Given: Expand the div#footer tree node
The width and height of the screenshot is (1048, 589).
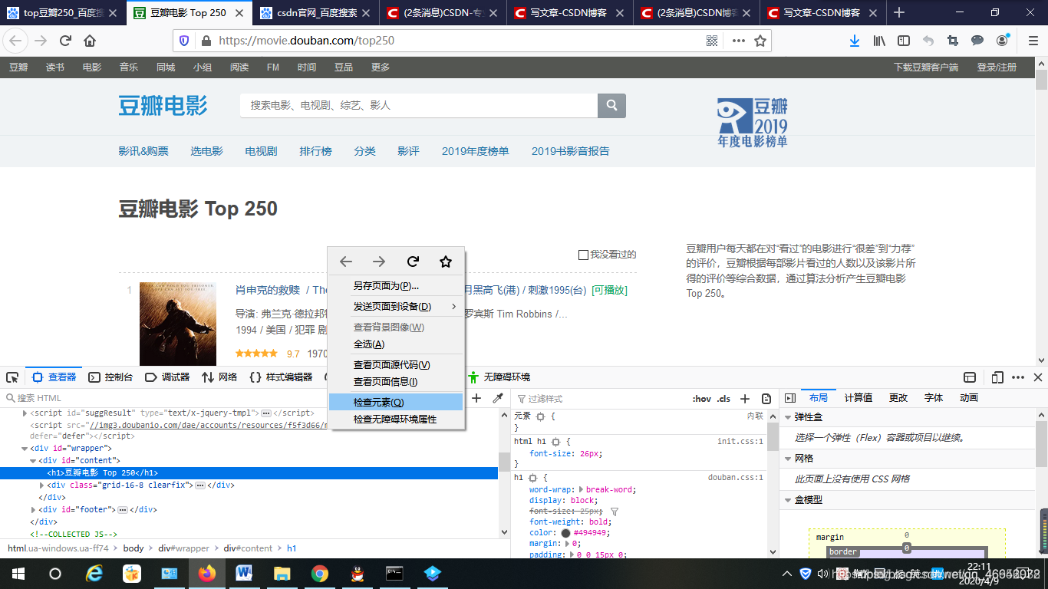Looking at the screenshot, I should click(33, 510).
